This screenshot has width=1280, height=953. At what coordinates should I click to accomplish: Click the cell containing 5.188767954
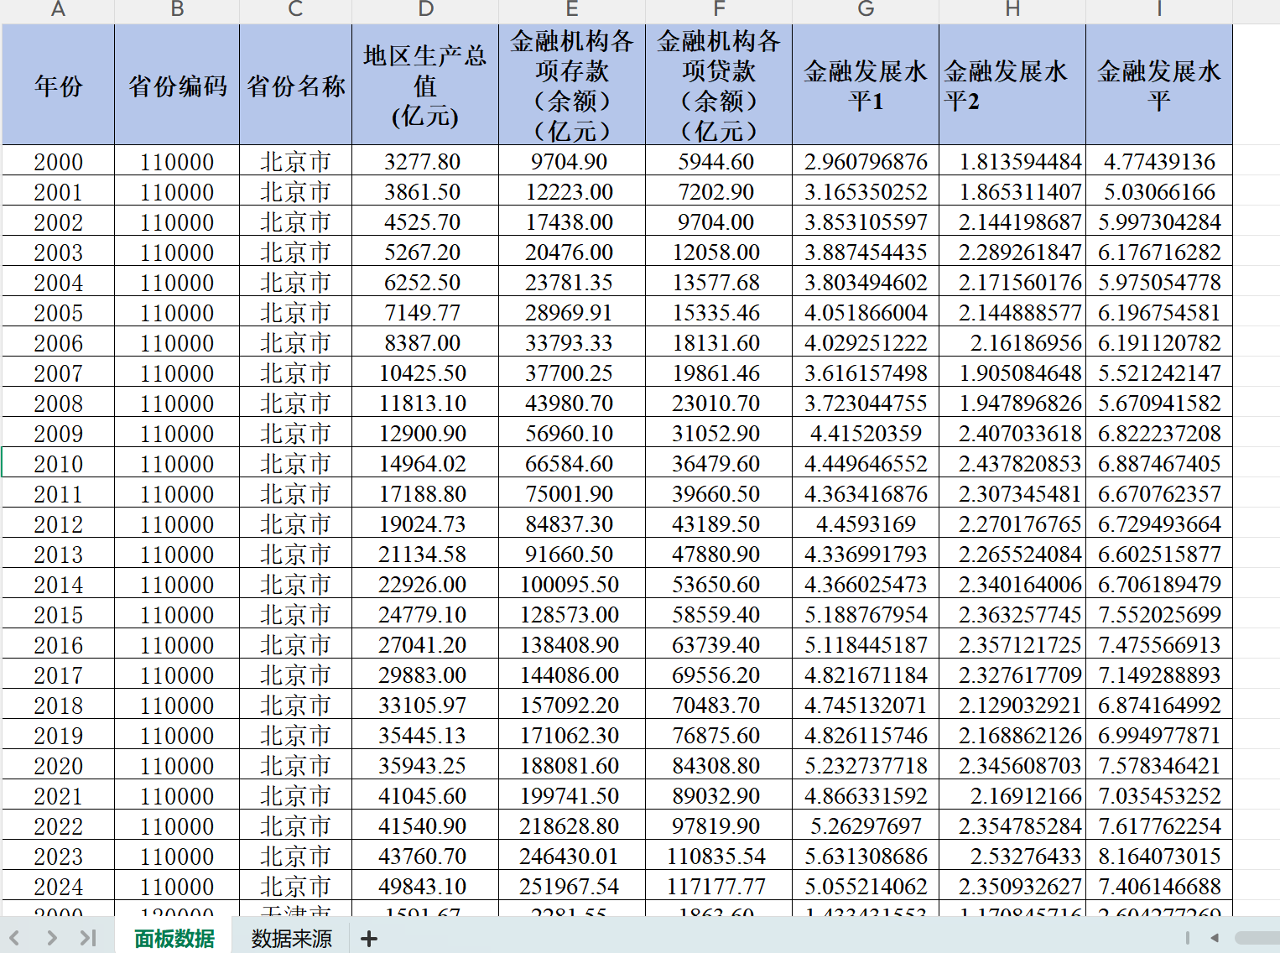(866, 614)
